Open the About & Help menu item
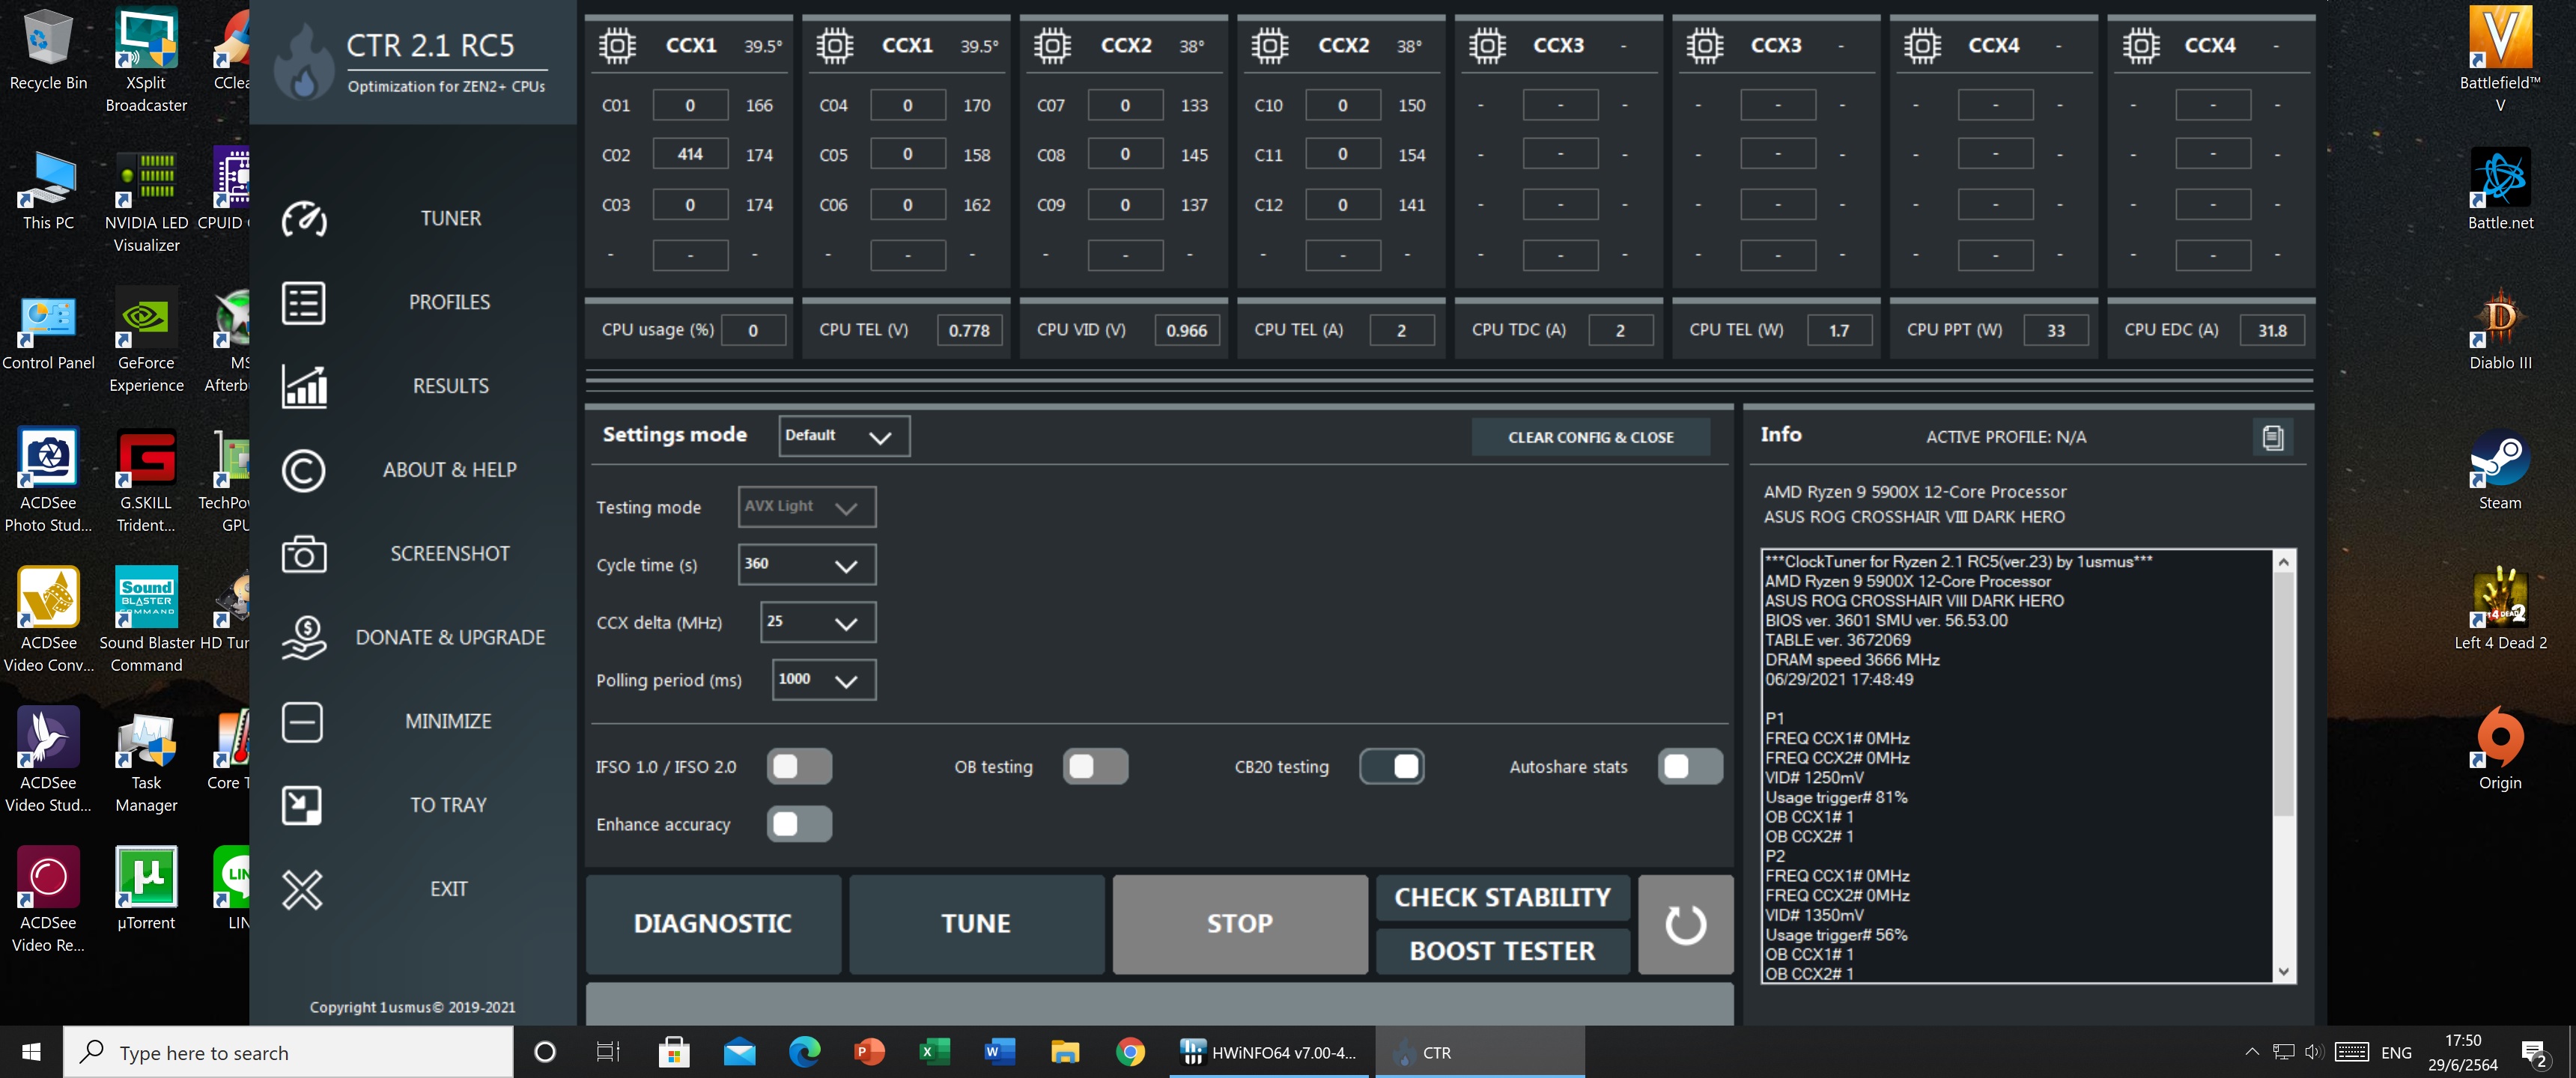 (449, 470)
